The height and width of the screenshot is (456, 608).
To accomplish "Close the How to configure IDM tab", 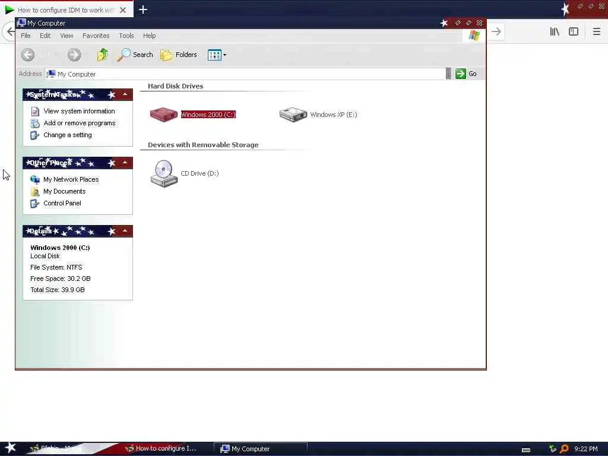I will [x=123, y=10].
